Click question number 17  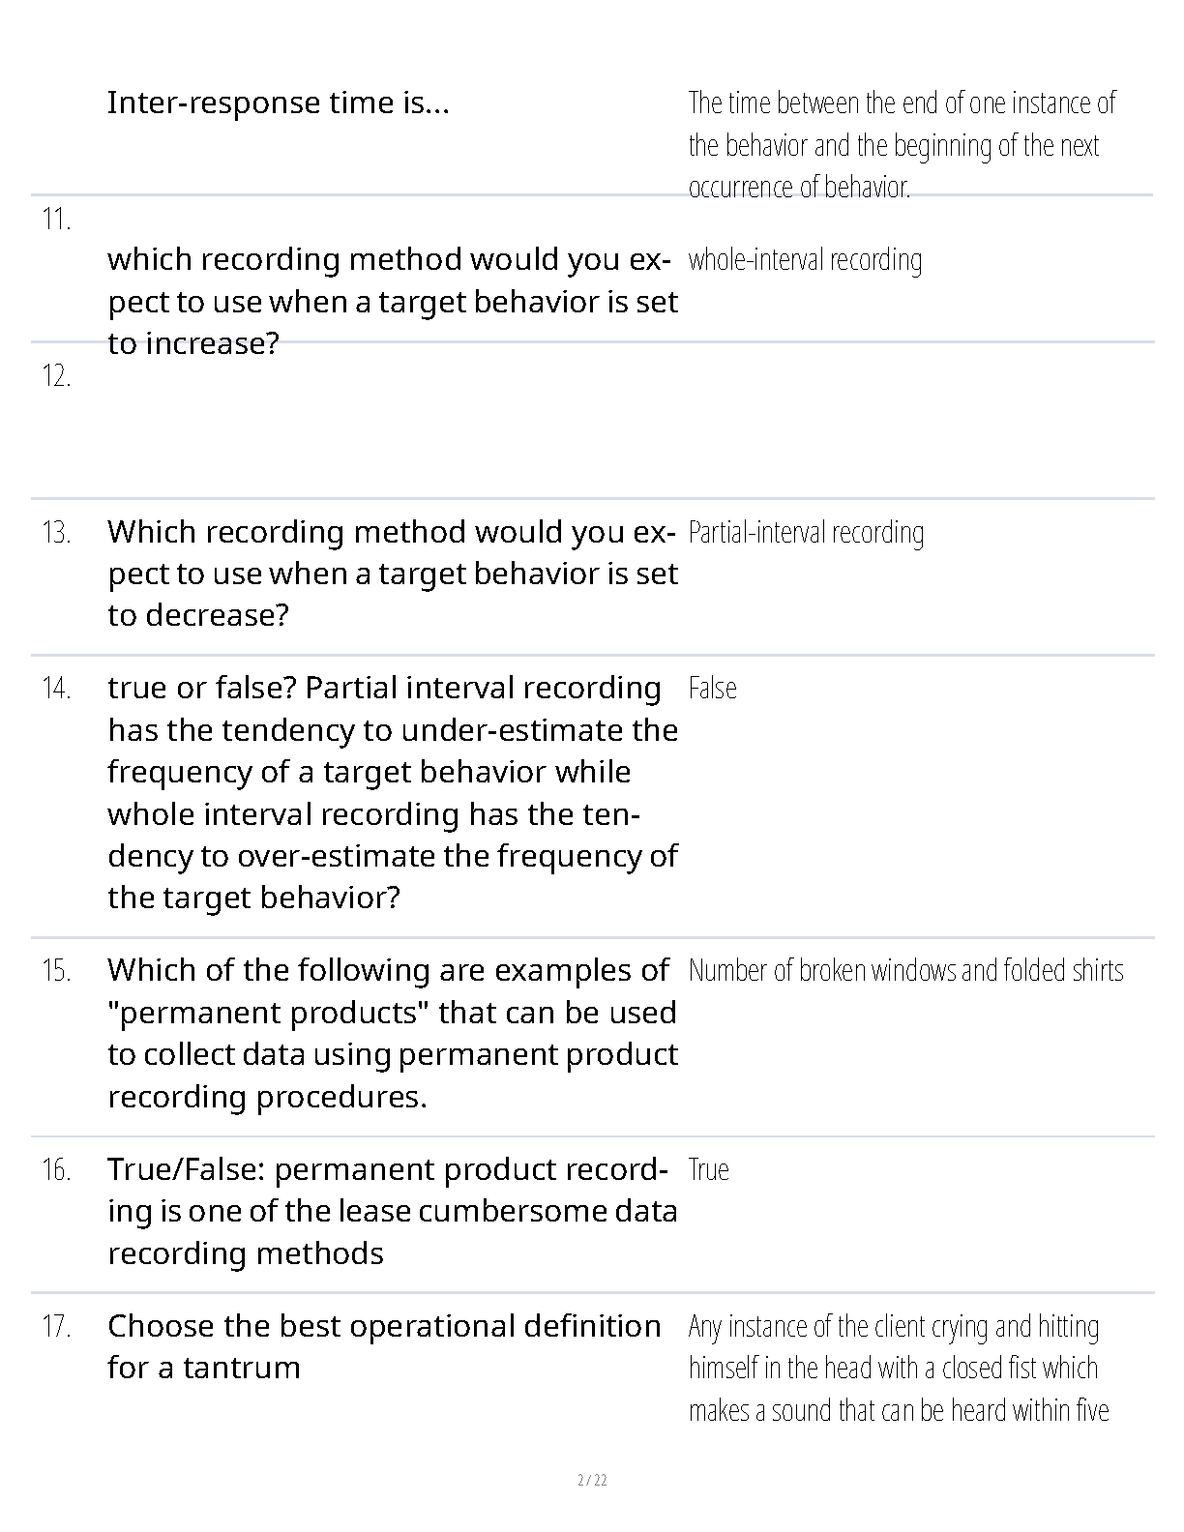pos(56,1326)
